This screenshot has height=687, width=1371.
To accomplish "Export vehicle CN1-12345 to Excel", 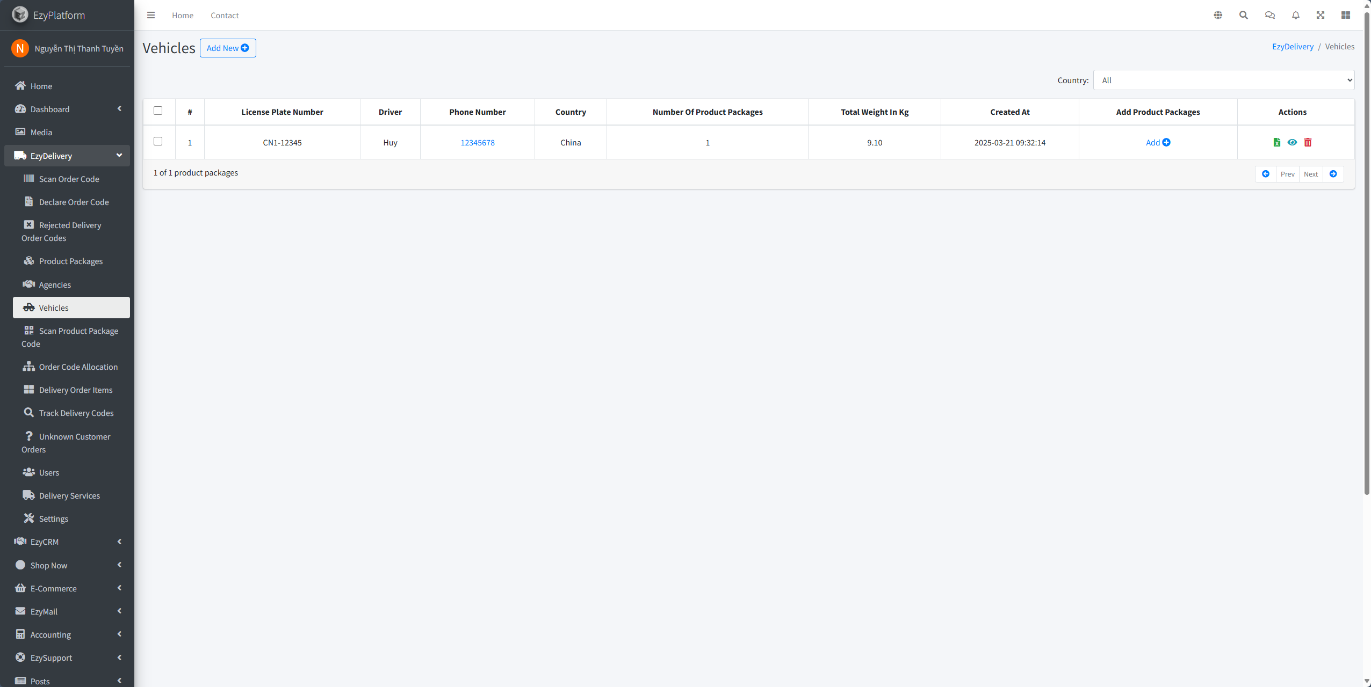I will click(x=1277, y=142).
